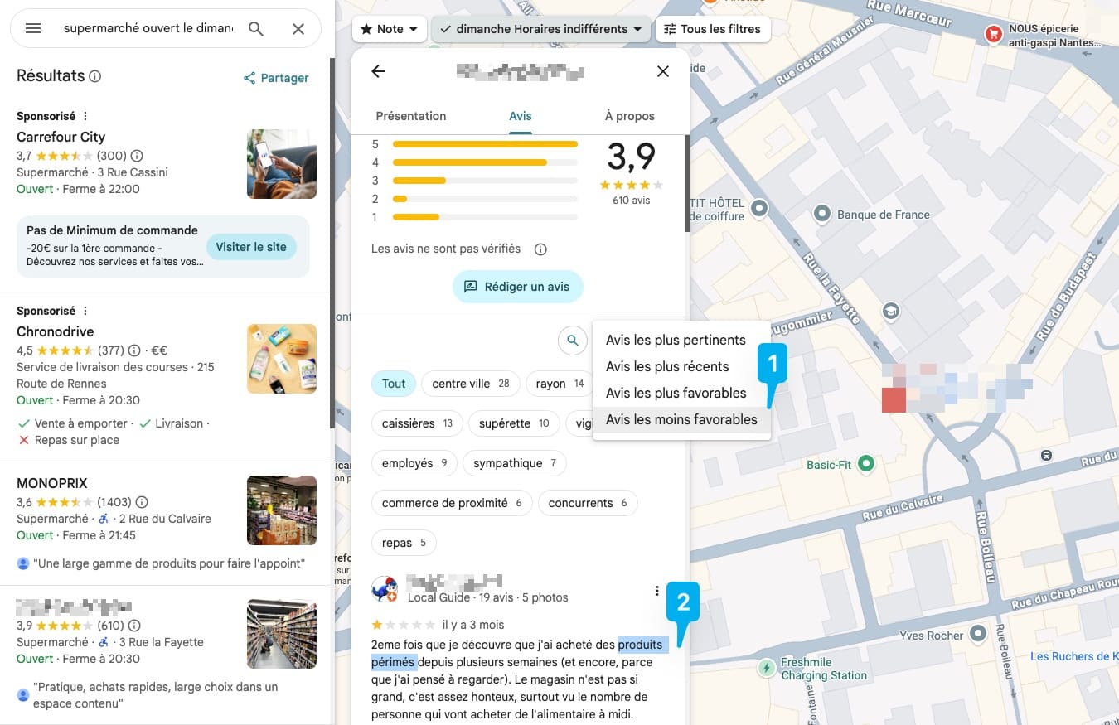Toggle the sympathique chip
Viewport: 1119px width, 725px height.
[514, 463]
